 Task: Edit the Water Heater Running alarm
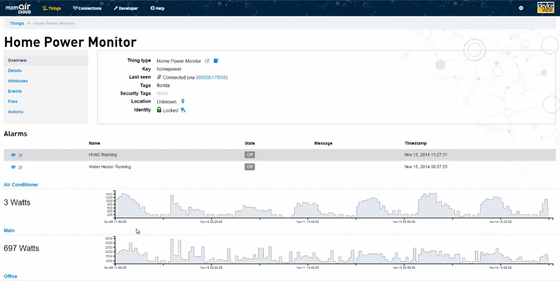coord(21,167)
